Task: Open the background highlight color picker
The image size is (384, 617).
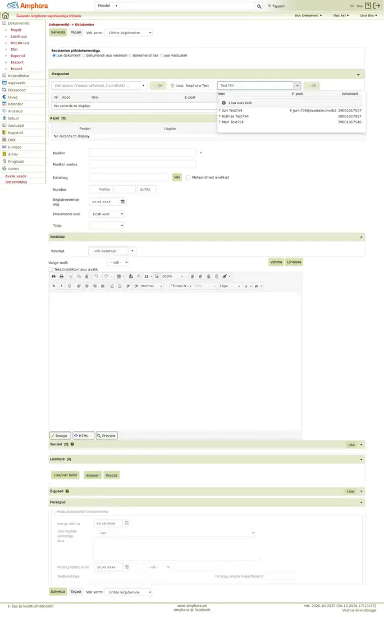Action: click(258, 286)
